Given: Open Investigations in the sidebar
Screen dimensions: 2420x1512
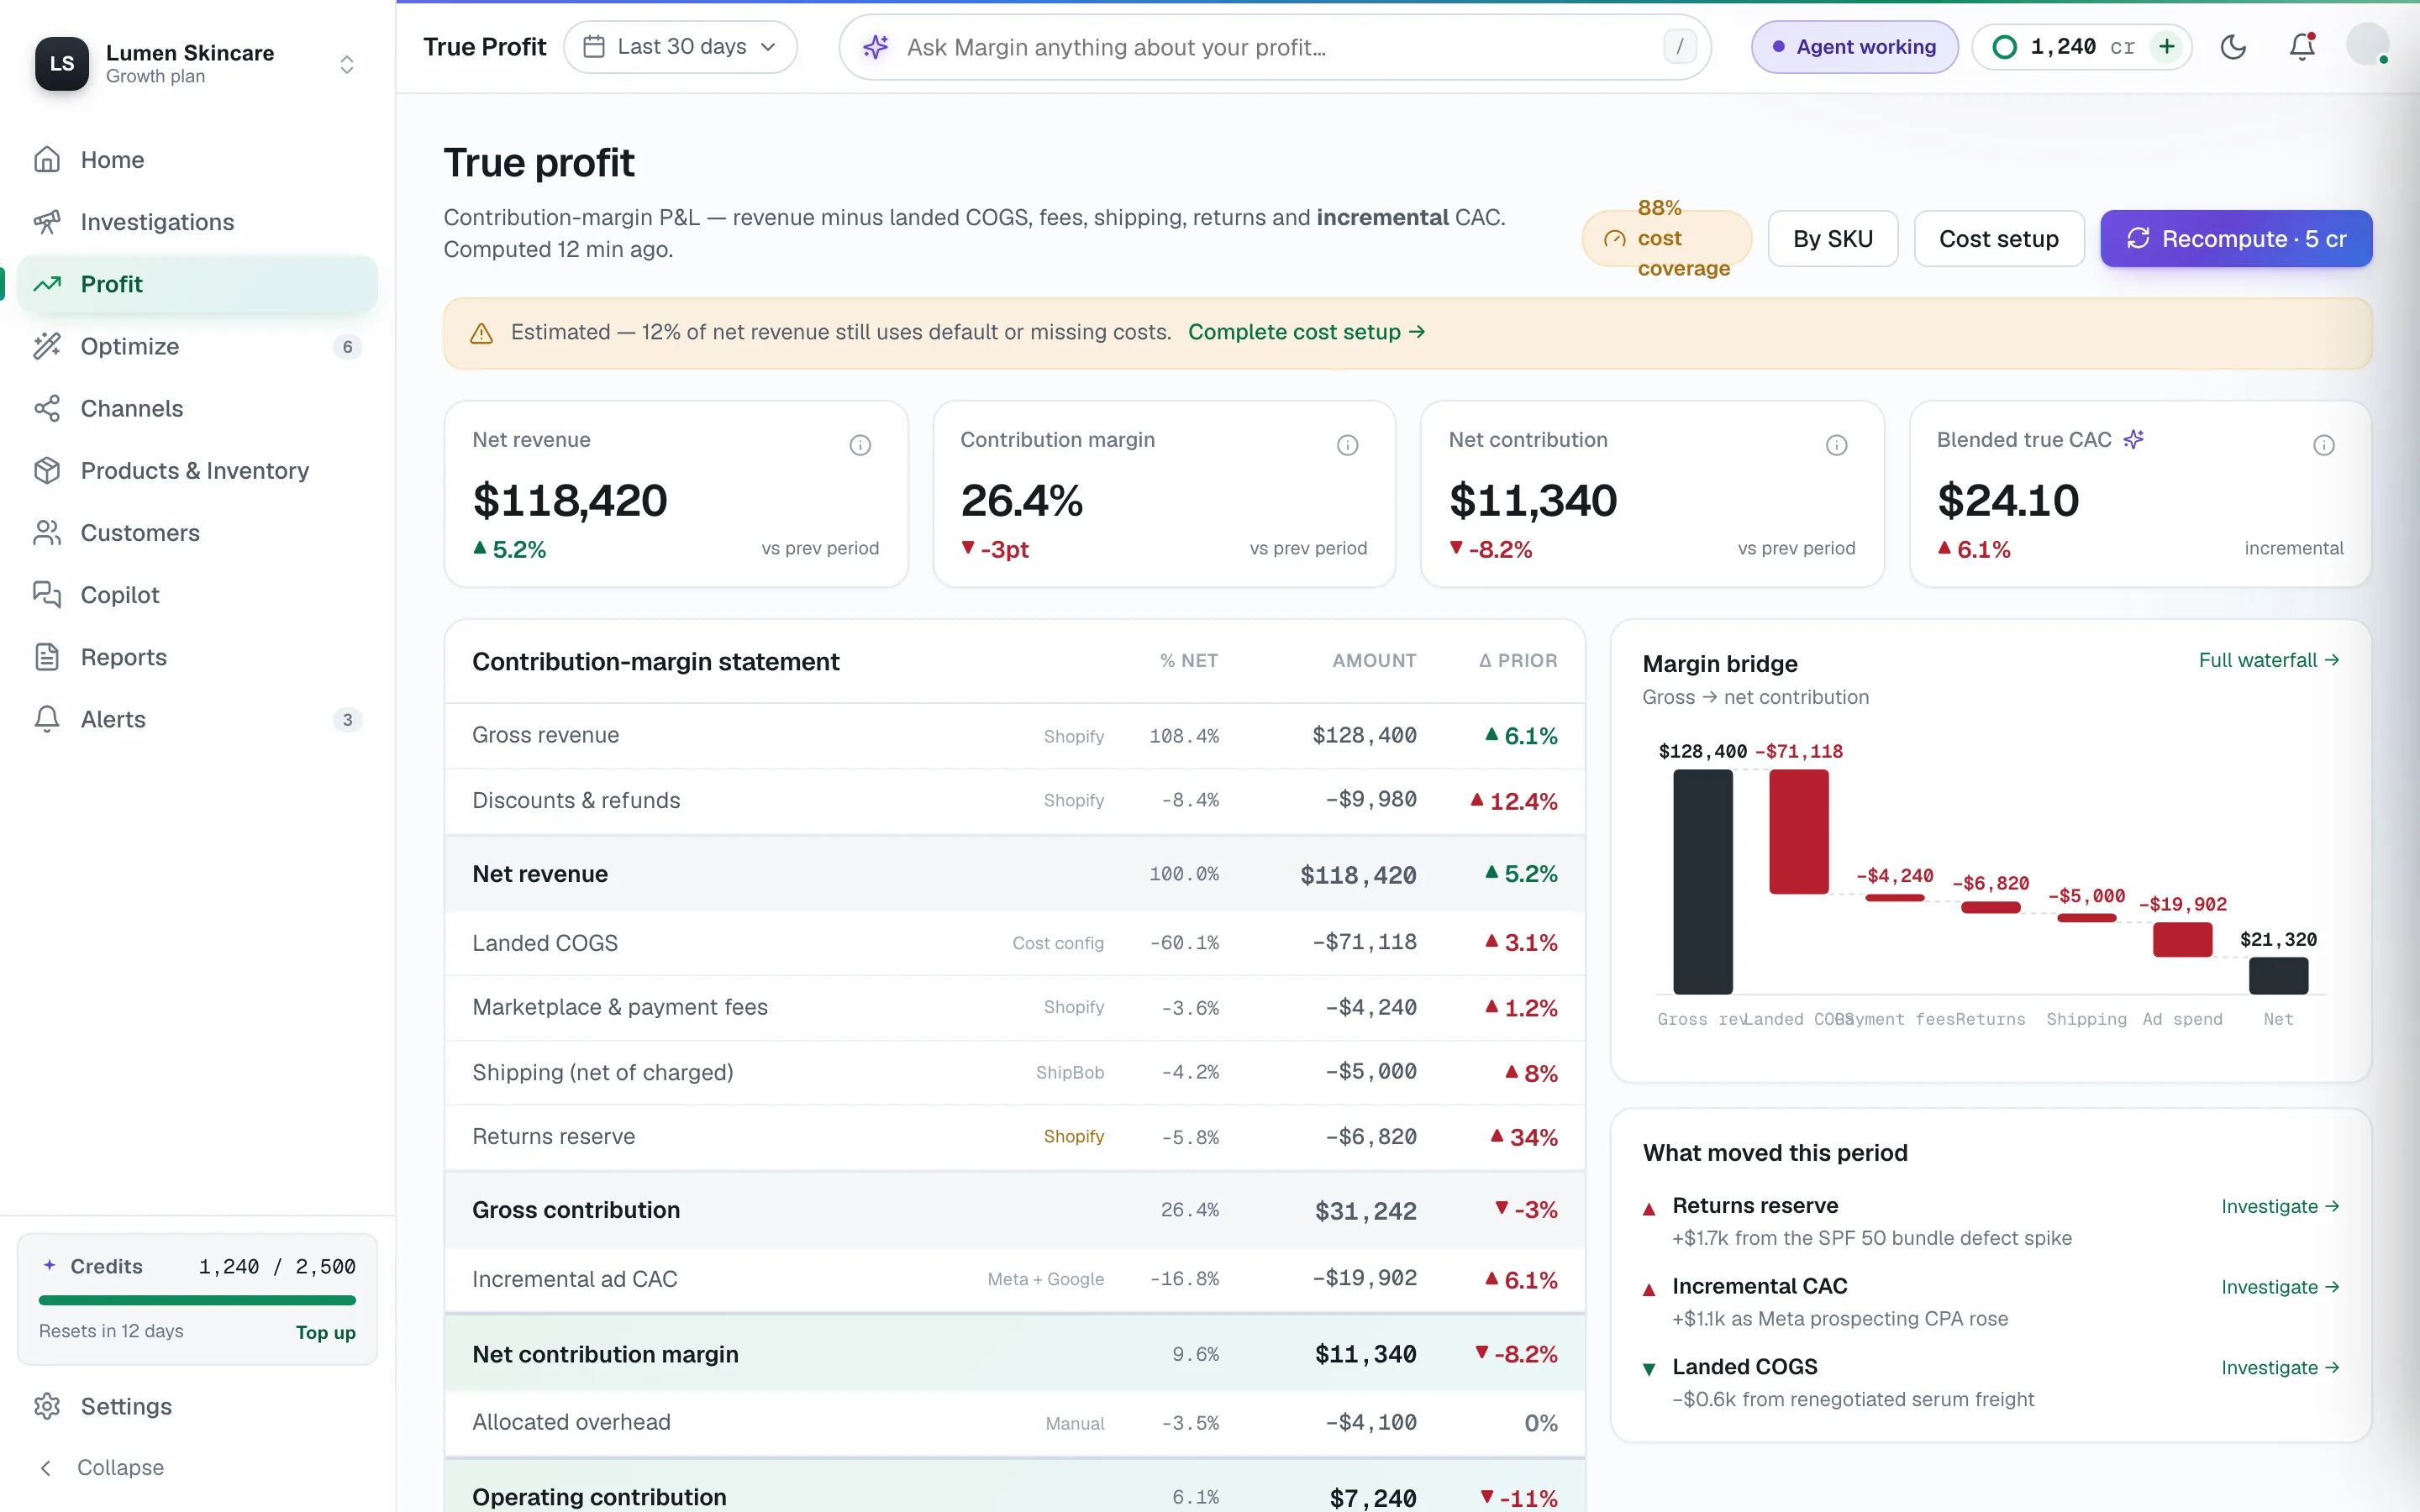Looking at the screenshot, I should tap(197, 222).
